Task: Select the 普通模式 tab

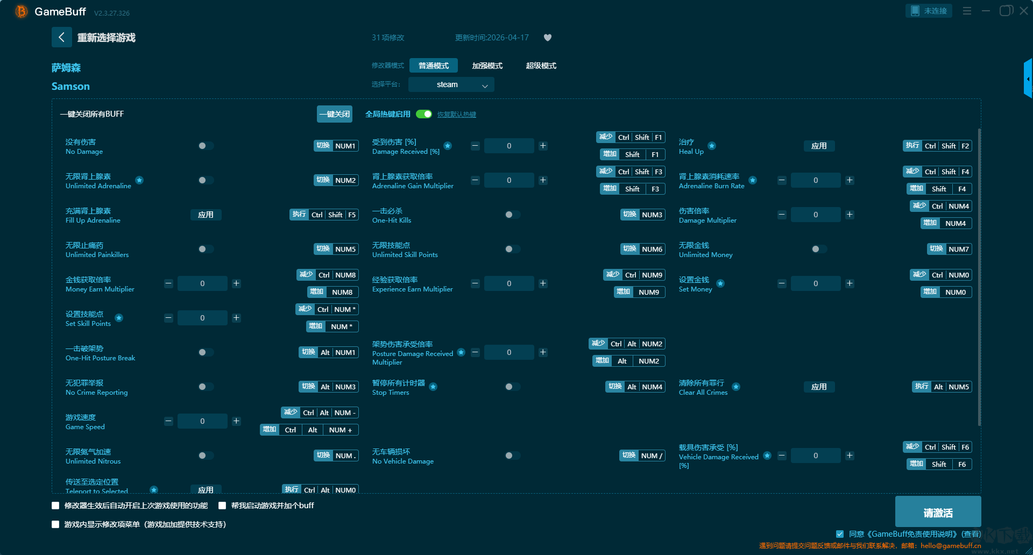Action: click(x=434, y=66)
